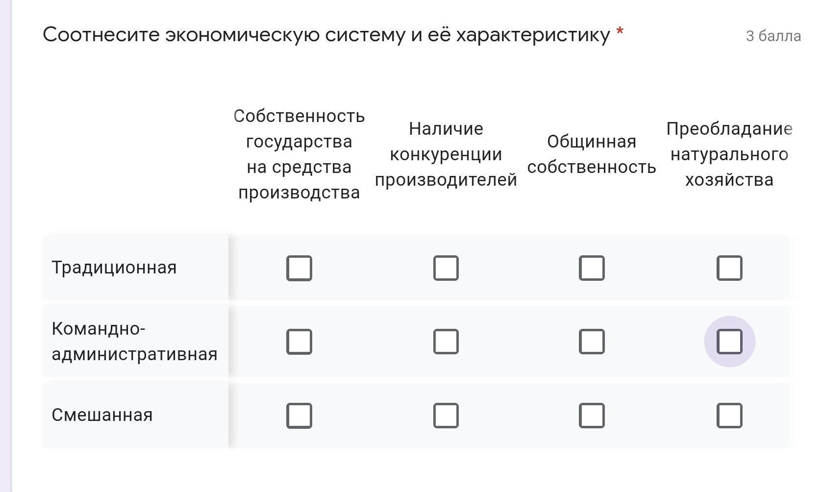
Task: Select Командно-административная for Собственность государства на средства производства
Action: pos(299,342)
